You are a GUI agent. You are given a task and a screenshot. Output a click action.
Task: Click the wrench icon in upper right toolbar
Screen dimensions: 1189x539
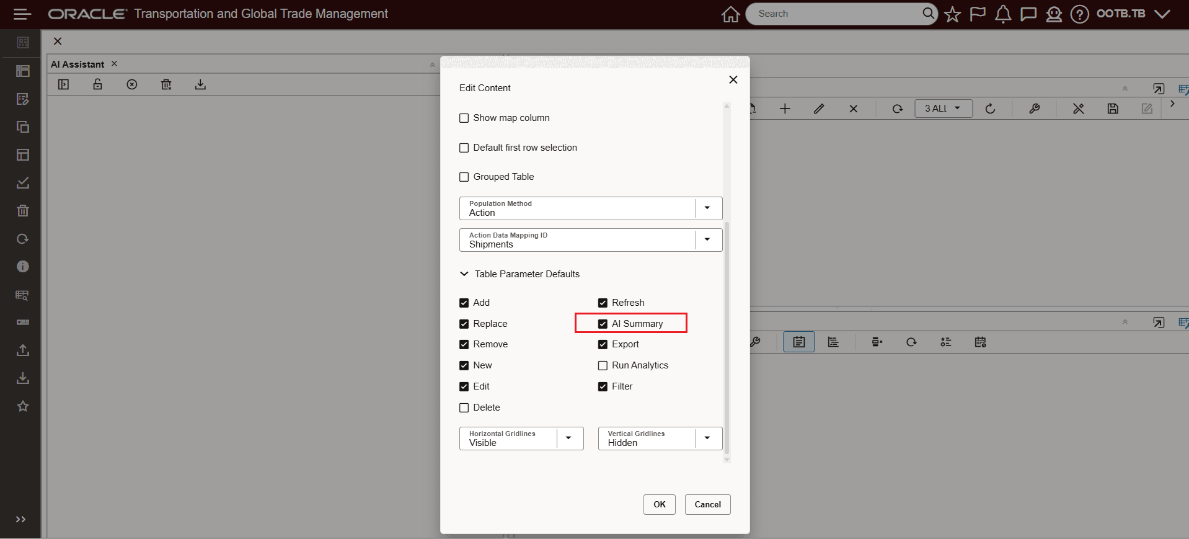pyautogui.click(x=1034, y=109)
